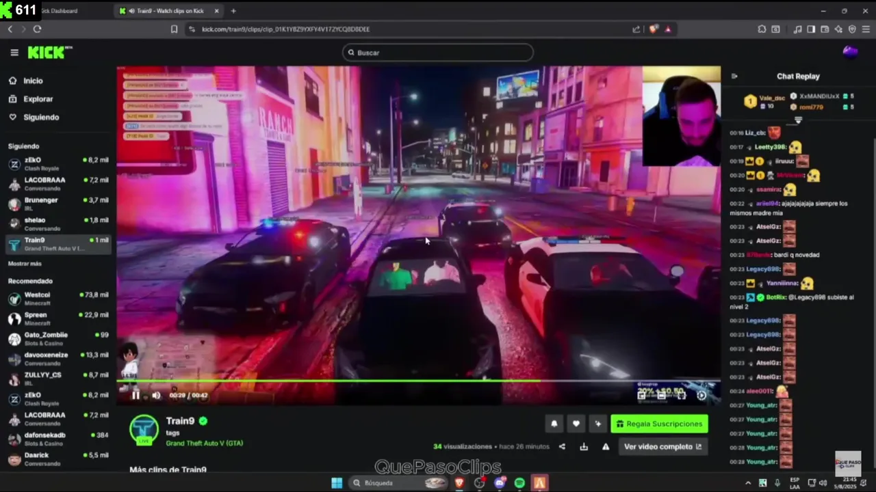Click the notification bell for Train9
876x492 pixels.
click(554, 424)
